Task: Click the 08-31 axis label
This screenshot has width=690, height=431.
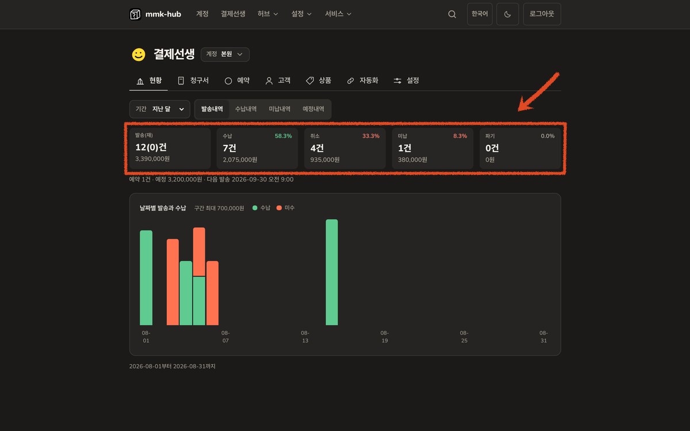Action: [543, 337]
